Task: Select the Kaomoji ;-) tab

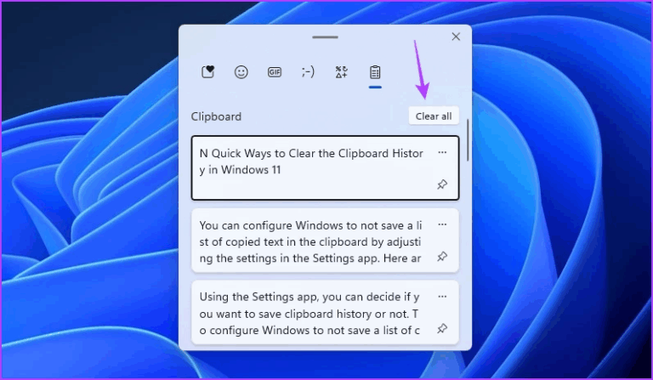Action: pos(308,72)
